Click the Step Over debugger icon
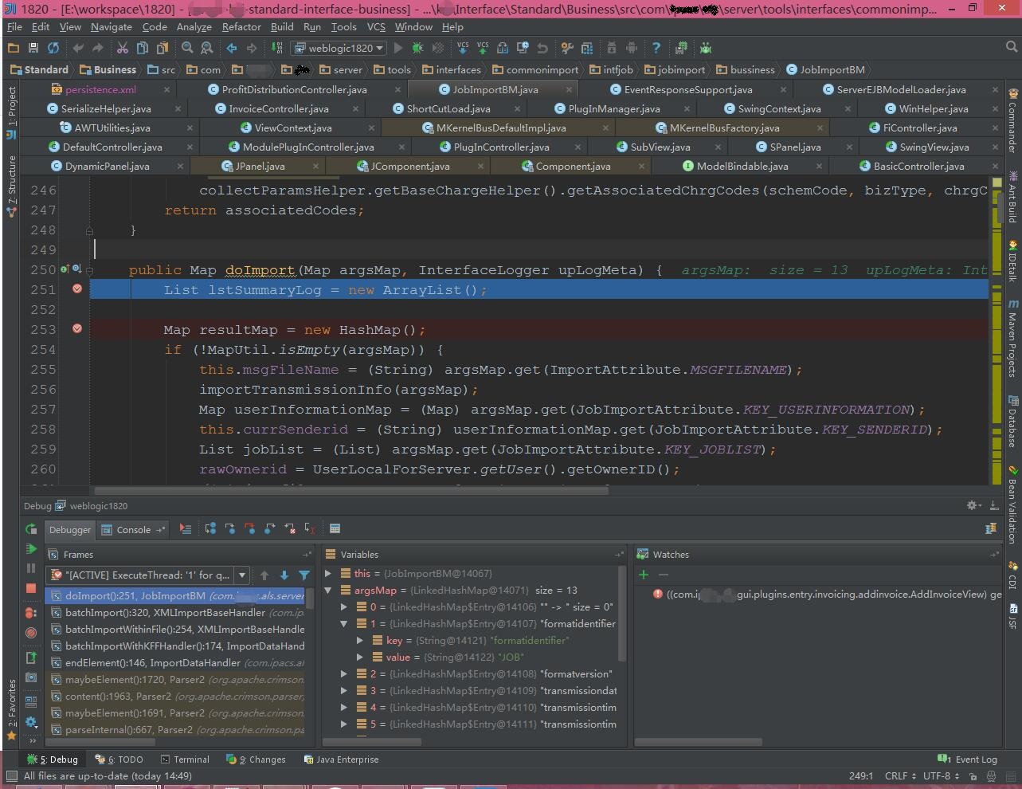The height and width of the screenshot is (789, 1022). click(210, 528)
